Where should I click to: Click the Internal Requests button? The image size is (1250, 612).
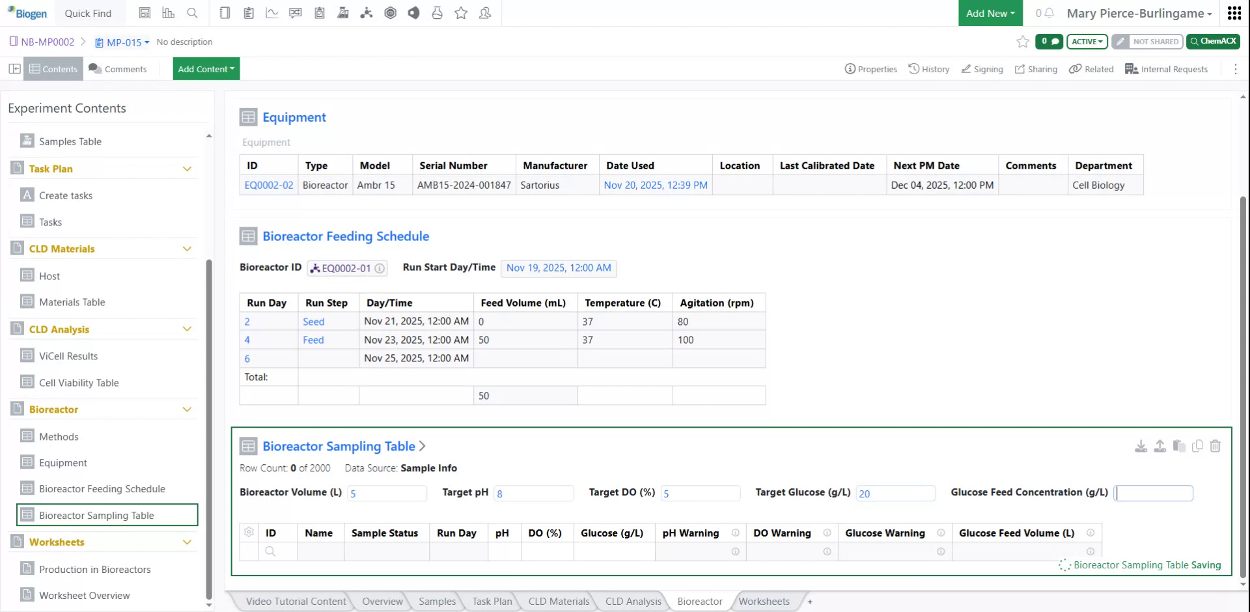1167,68
